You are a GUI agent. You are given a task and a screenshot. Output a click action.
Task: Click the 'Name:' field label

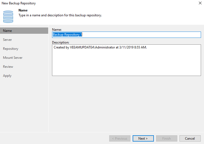click(x=57, y=29)
